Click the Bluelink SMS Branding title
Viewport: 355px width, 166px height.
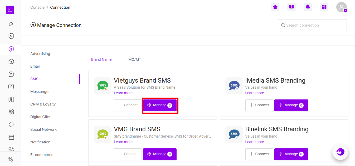click(x=277, y=129)
